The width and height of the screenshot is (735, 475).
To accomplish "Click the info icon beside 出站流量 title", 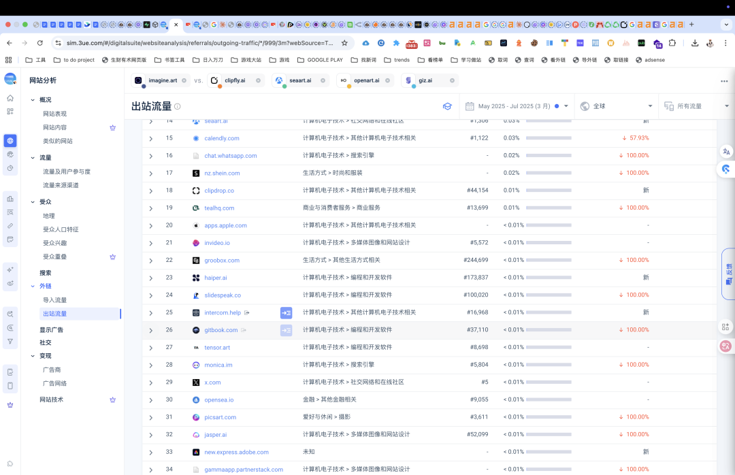I will [178, 106].
